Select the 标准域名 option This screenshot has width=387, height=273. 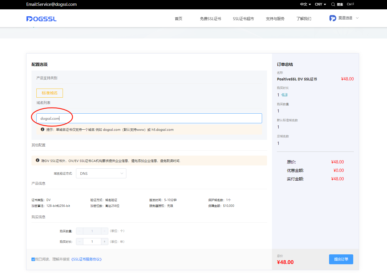pyautogui.click(x=50, y=93)
